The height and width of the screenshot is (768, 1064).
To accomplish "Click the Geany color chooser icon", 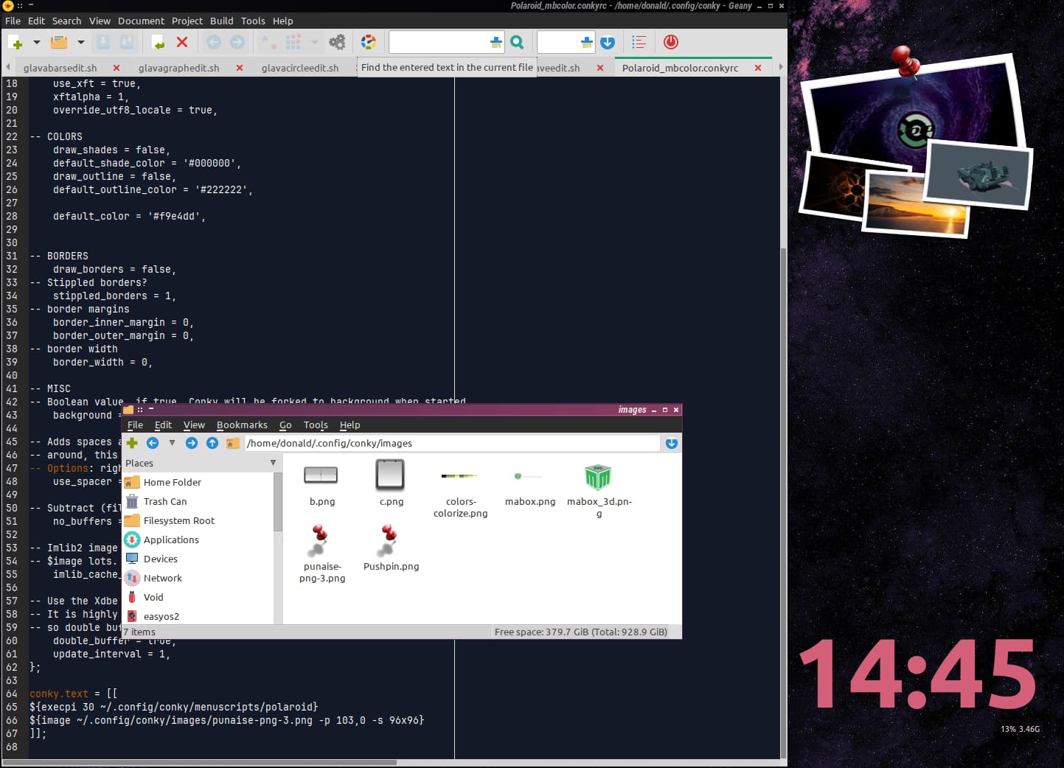I will pyautogui.click(x=369, y=42).
